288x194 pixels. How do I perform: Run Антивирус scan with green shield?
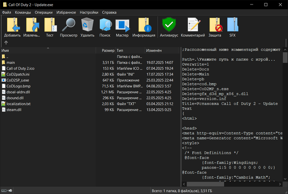(x=169, y=25)
